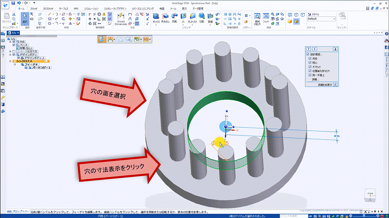389x218 pixels.
Task: Open the サーフェス ribbon tab
Action: pos(64,8)
